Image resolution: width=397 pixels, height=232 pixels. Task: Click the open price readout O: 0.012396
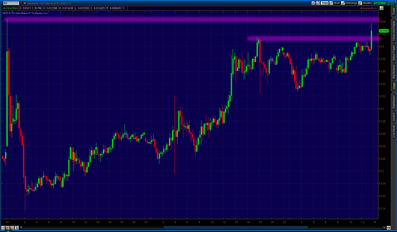click(50, 8)
